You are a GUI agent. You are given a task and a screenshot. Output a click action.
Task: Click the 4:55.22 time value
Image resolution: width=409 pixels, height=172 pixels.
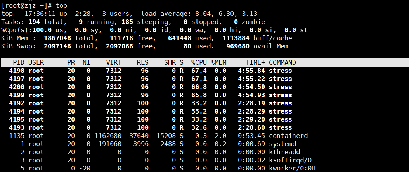[251, 79]
